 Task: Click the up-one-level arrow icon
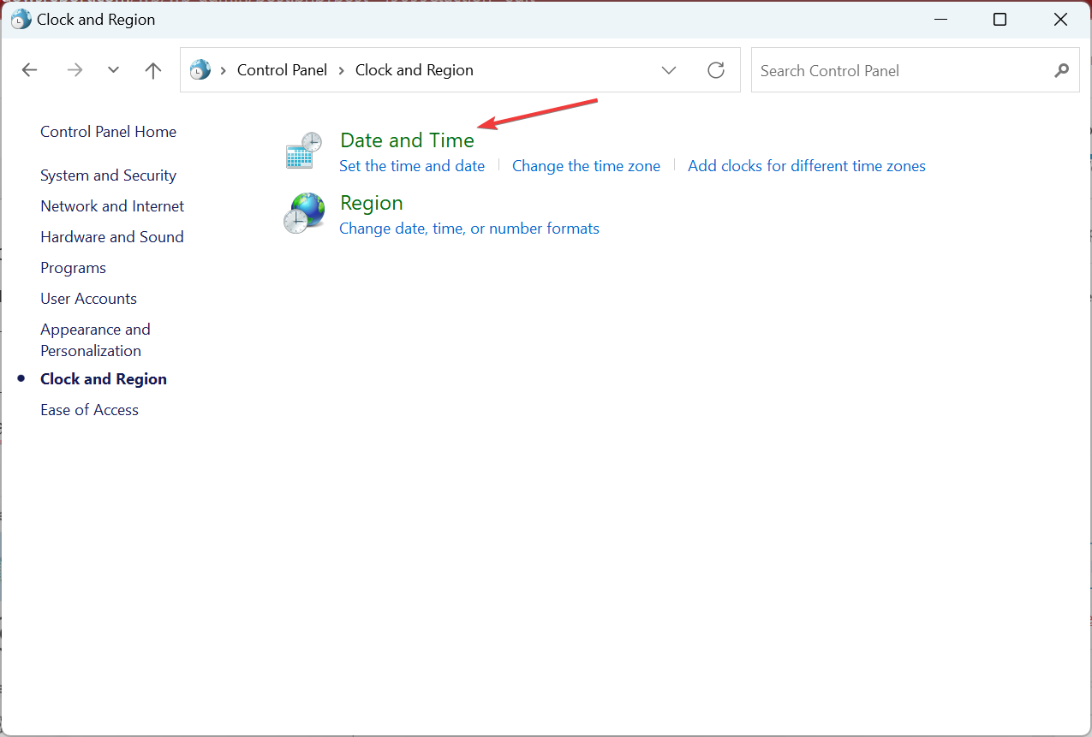pyautogui.click(x=152, y=69)
